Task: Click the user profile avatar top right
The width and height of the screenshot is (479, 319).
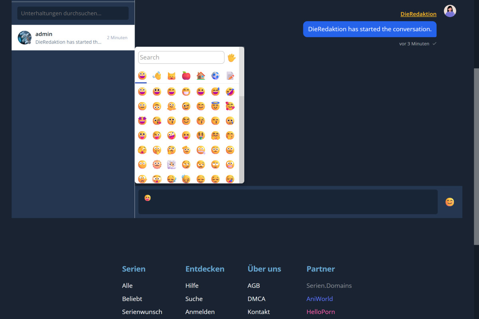Action: coord(450,11)
